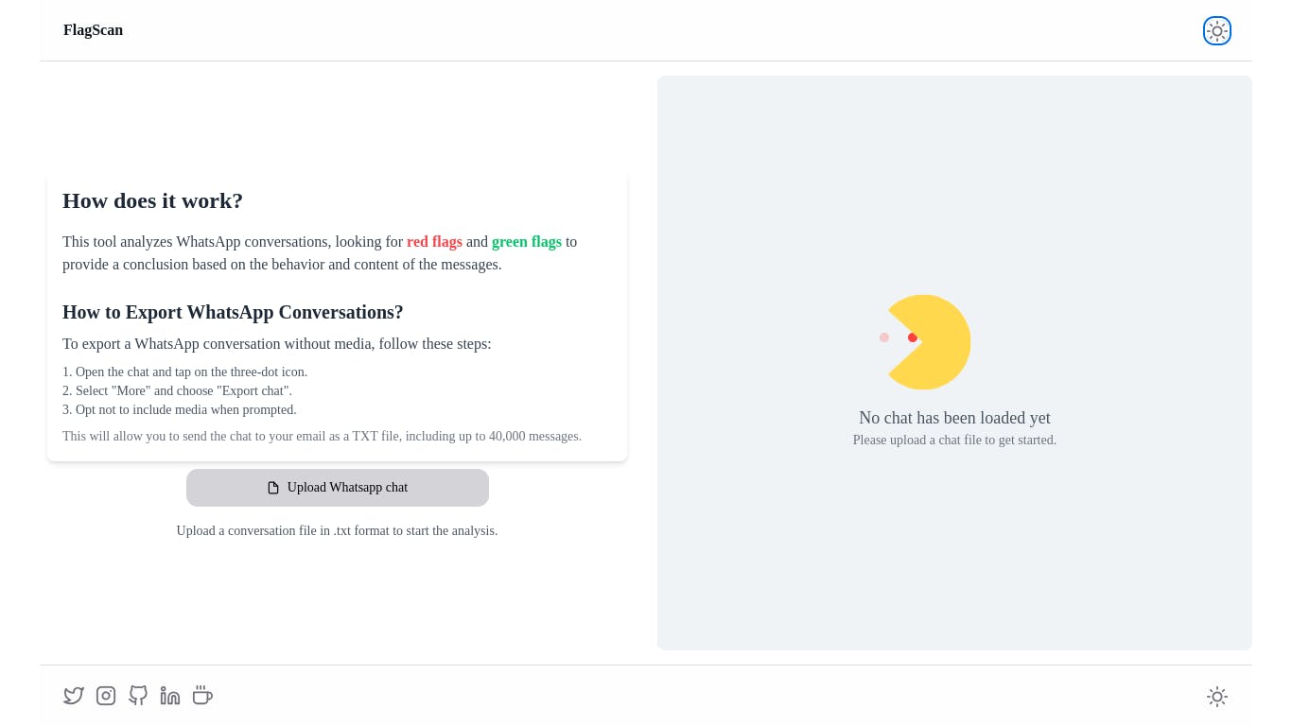
Task: Click the coffee cup donation icon
Action: (x=202, y=696)
